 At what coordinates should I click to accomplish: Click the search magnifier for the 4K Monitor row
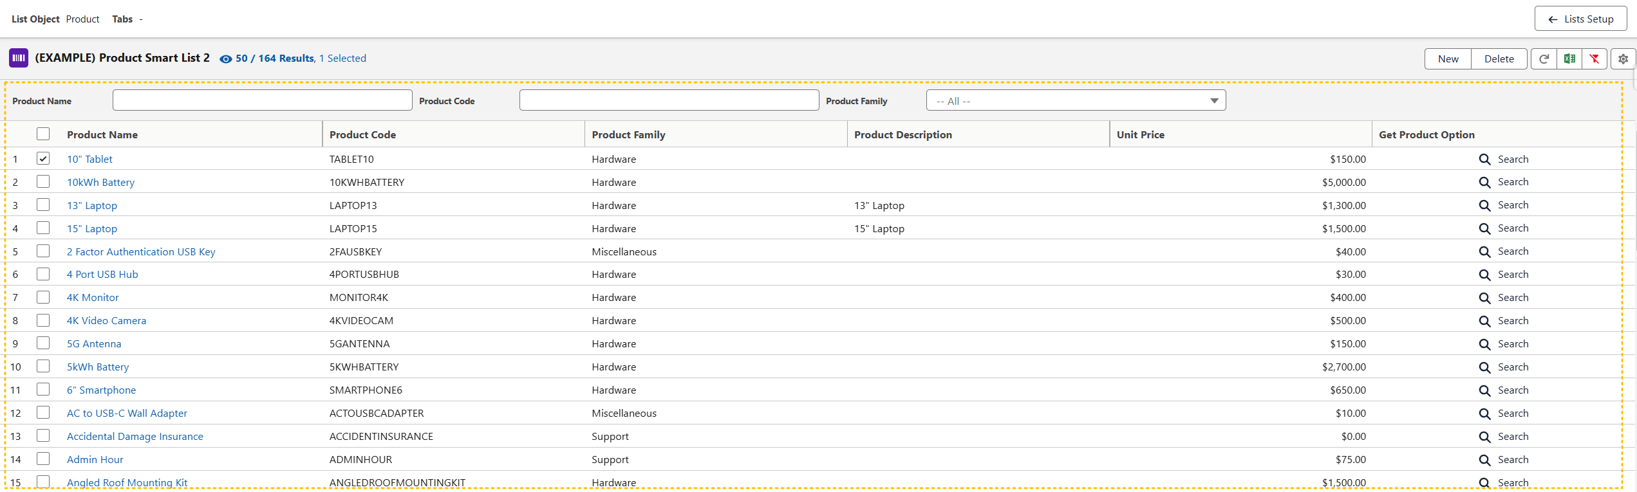pyautogui.click(x=1484, y=298)
